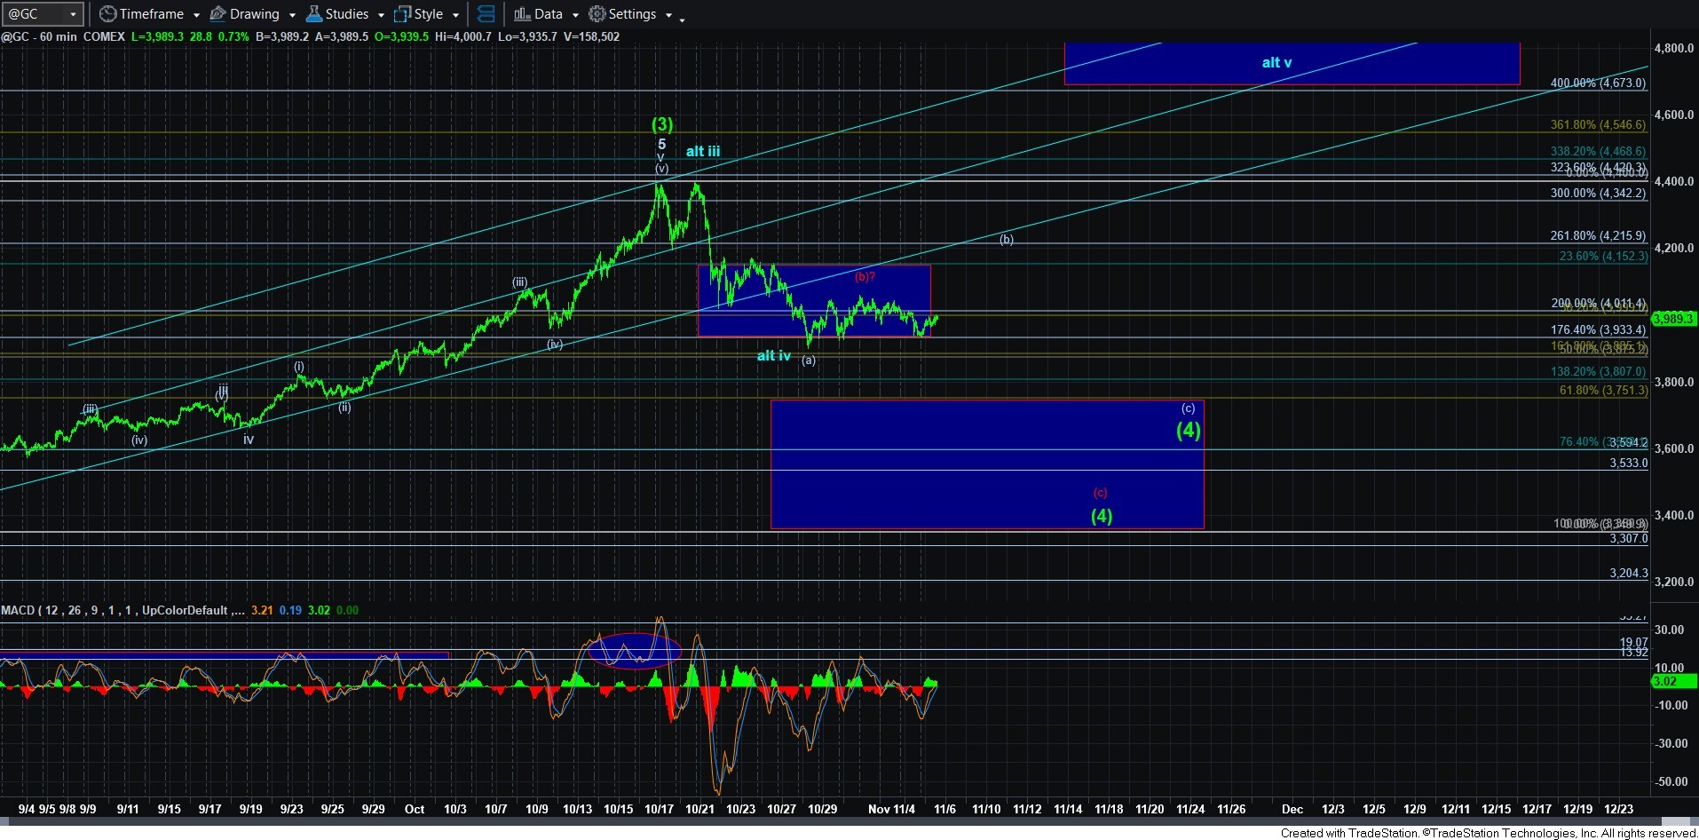Select the blue ellipse on the MACD panel
This screenshot has height=840, width=1699.
(634, 651)
